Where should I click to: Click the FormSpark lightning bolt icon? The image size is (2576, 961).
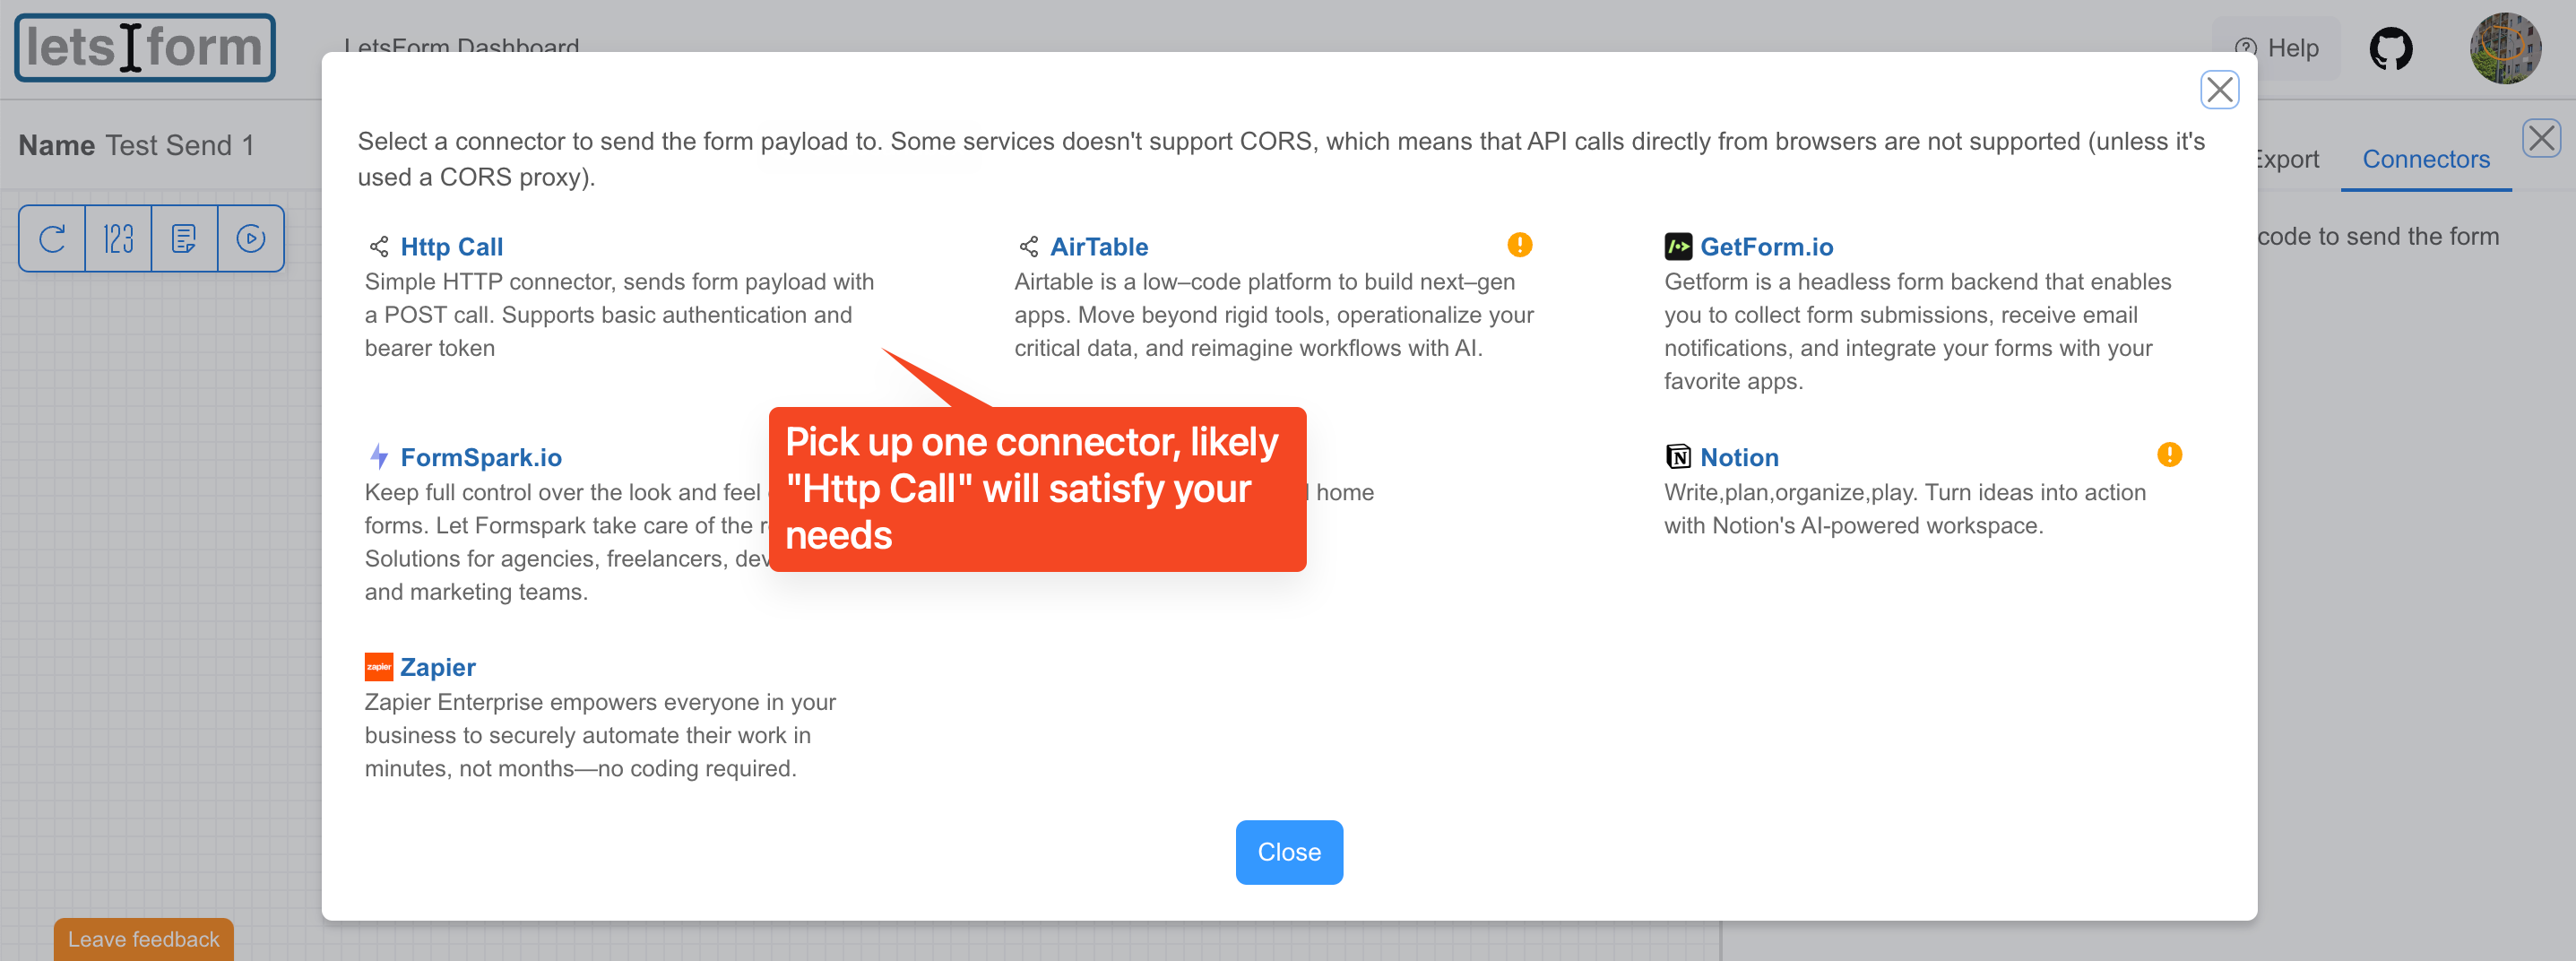[x=379, y=457]
